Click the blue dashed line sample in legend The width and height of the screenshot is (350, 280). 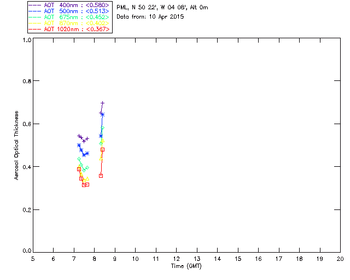tap(35, 11)
